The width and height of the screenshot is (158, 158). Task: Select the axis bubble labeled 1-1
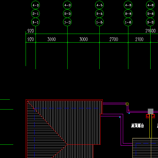(x=35, y=22)
